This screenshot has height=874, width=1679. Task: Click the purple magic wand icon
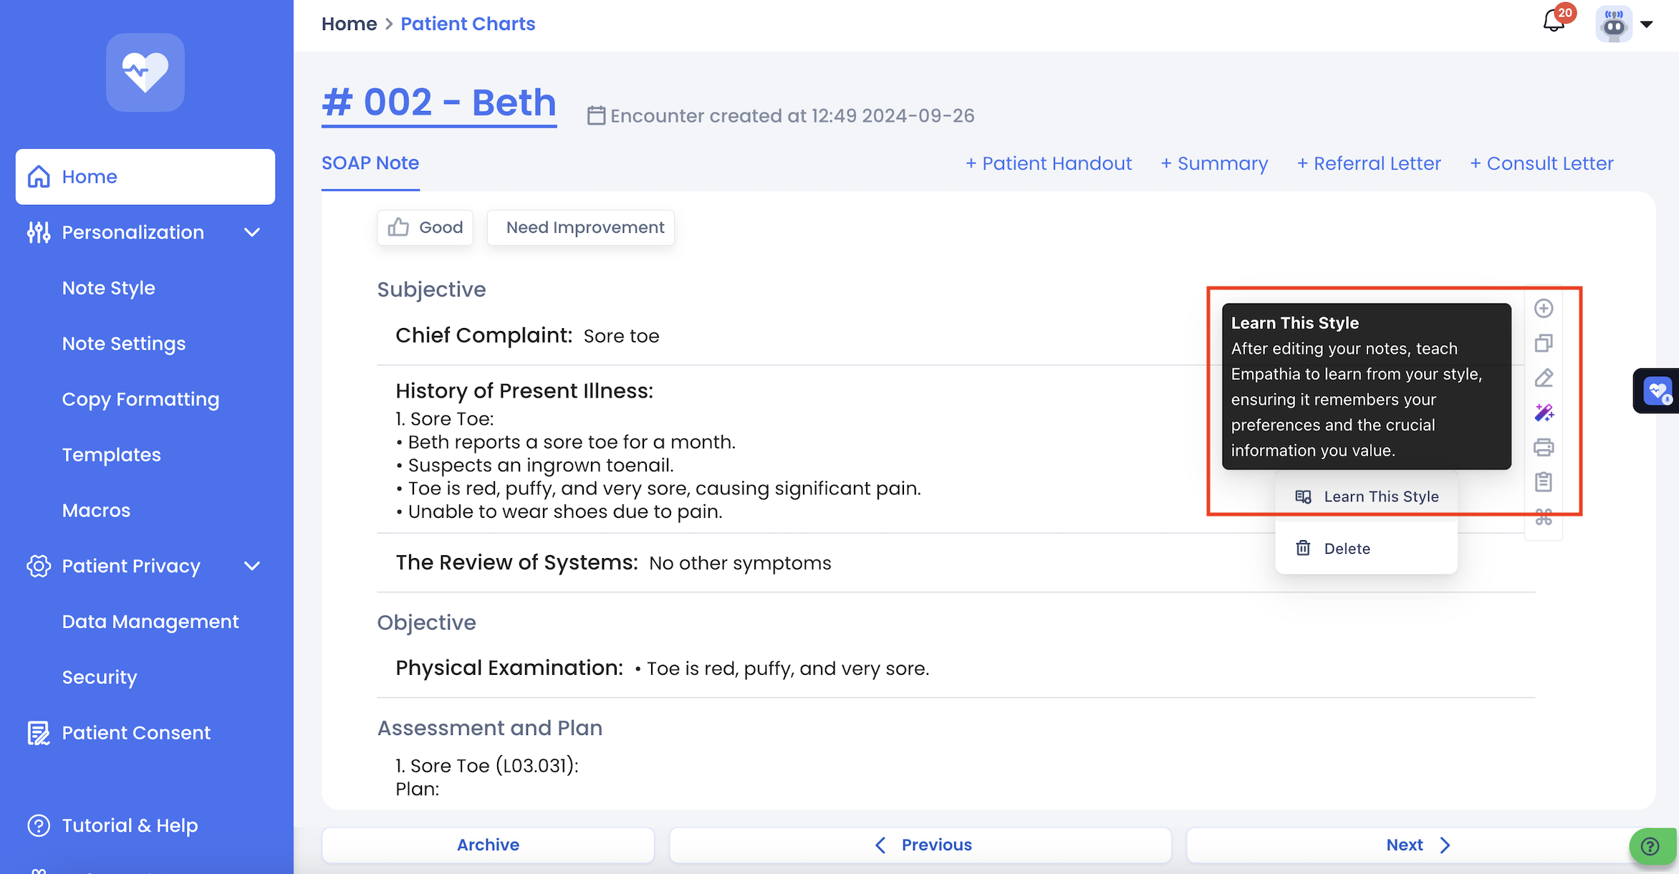[x=1544, y=413]
